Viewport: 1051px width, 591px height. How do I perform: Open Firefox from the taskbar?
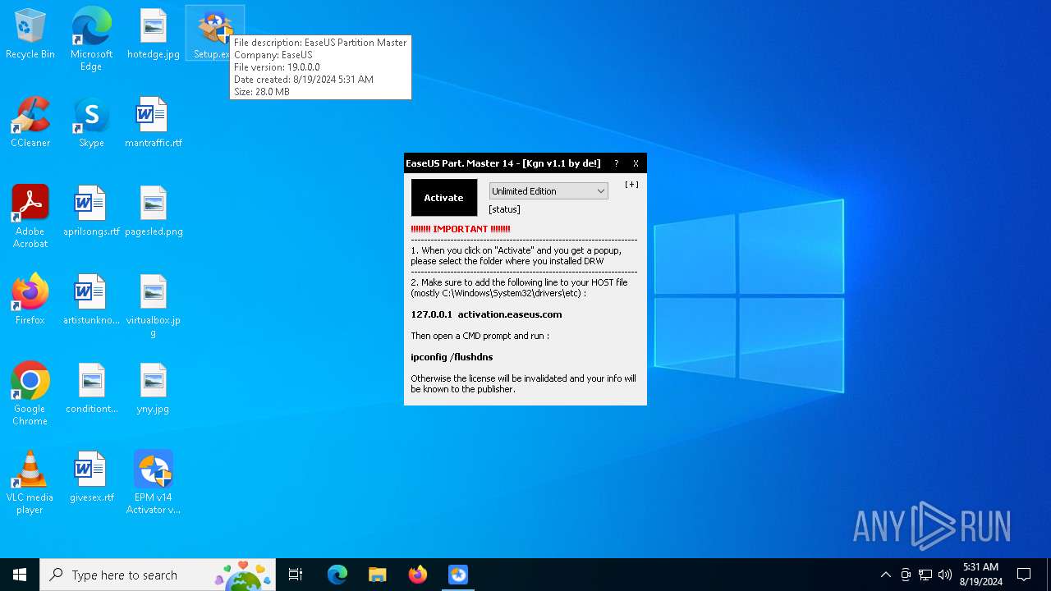[417, 575]
